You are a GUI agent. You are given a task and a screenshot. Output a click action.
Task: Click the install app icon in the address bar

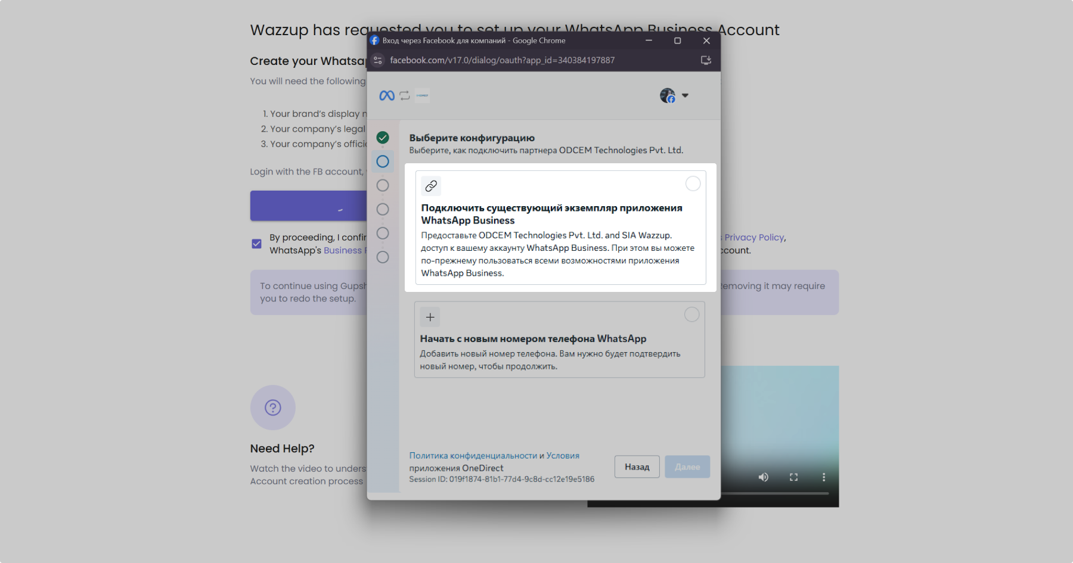coord(706,60)
